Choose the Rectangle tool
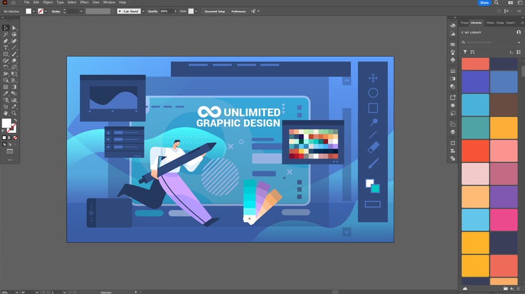Viewport: 525px width, 294px height. (x=6, y=54)
